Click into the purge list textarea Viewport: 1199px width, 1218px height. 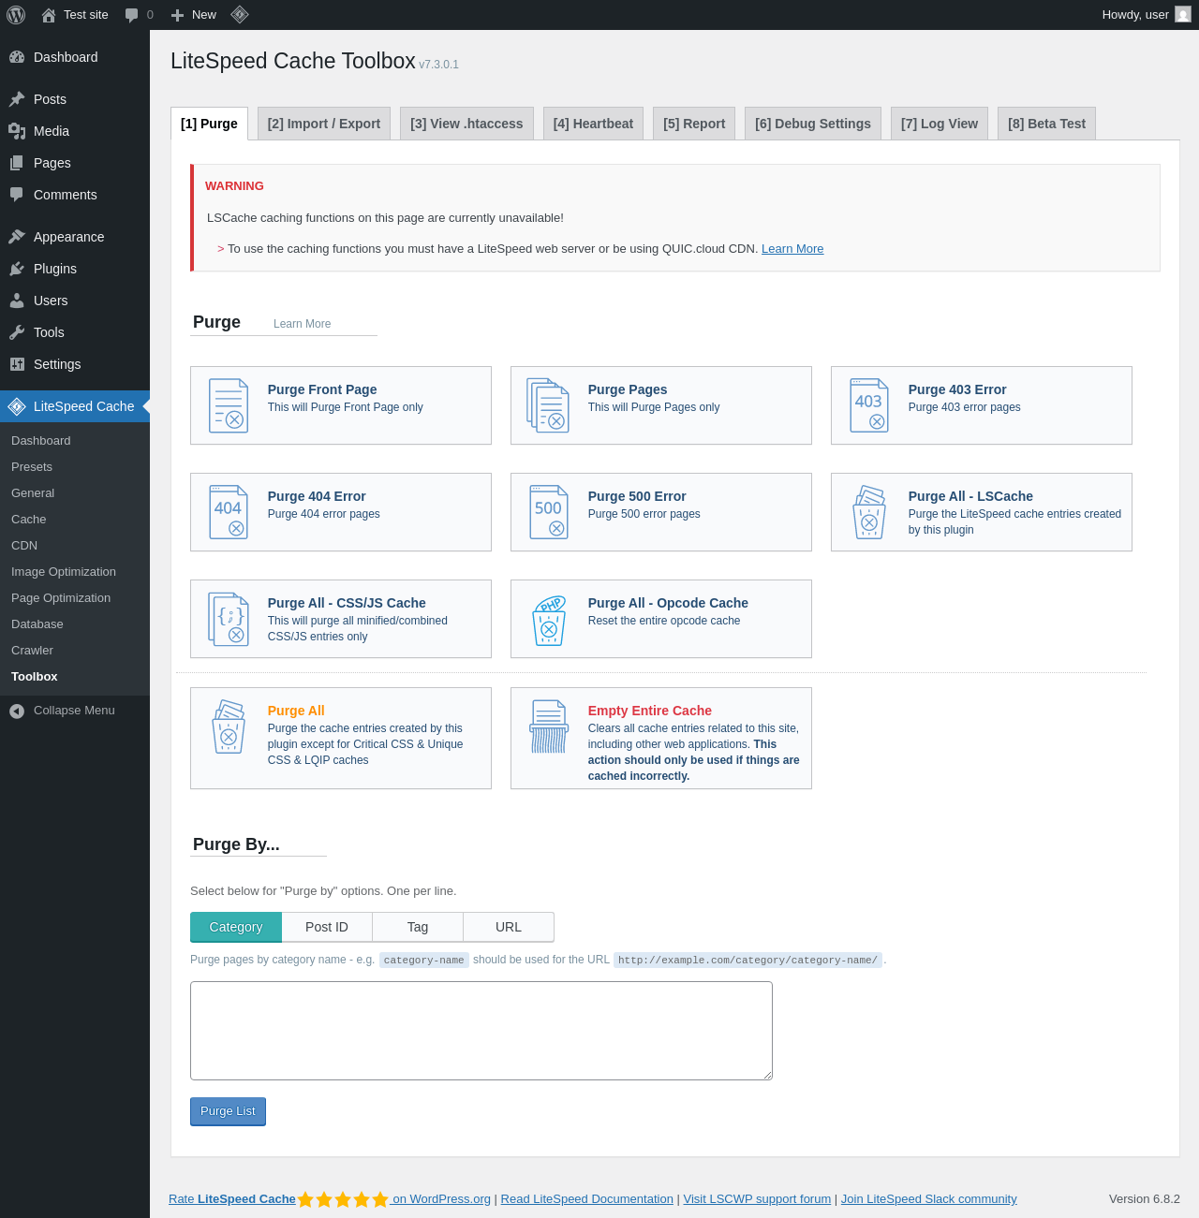481,1031
